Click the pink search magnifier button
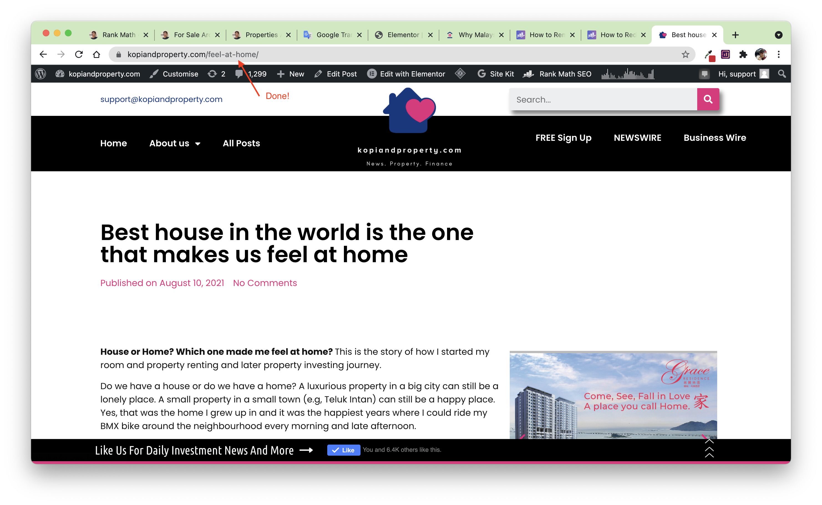The width and height of the screenshot is (822, 505). point(708,99)
